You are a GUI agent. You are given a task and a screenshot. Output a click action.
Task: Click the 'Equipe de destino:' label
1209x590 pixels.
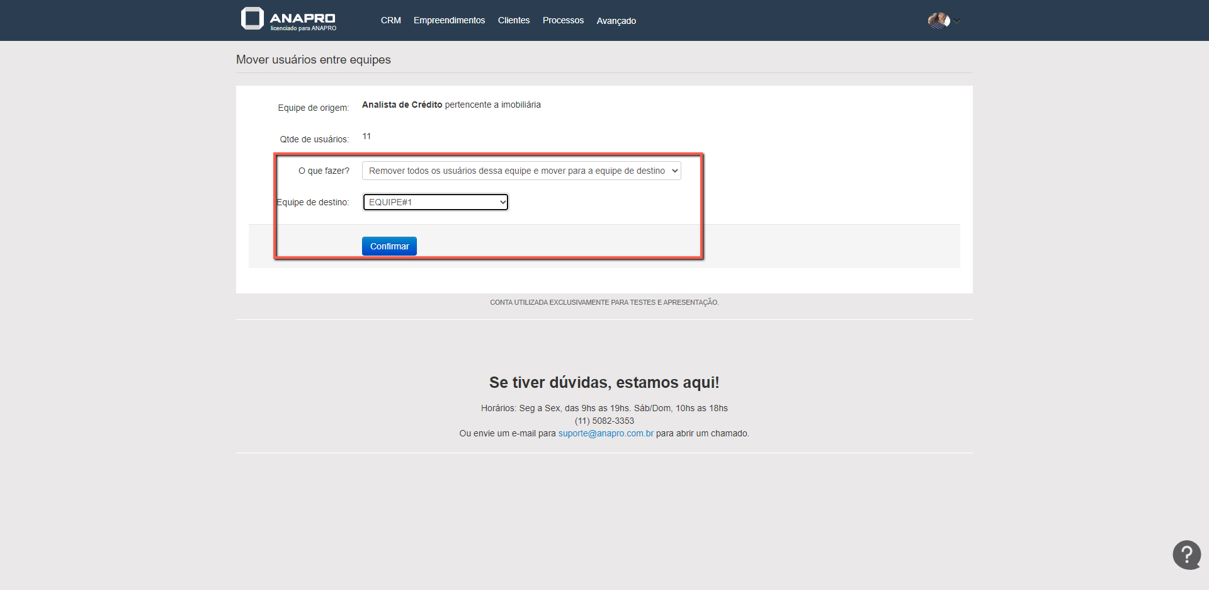(x=313, y=202)
